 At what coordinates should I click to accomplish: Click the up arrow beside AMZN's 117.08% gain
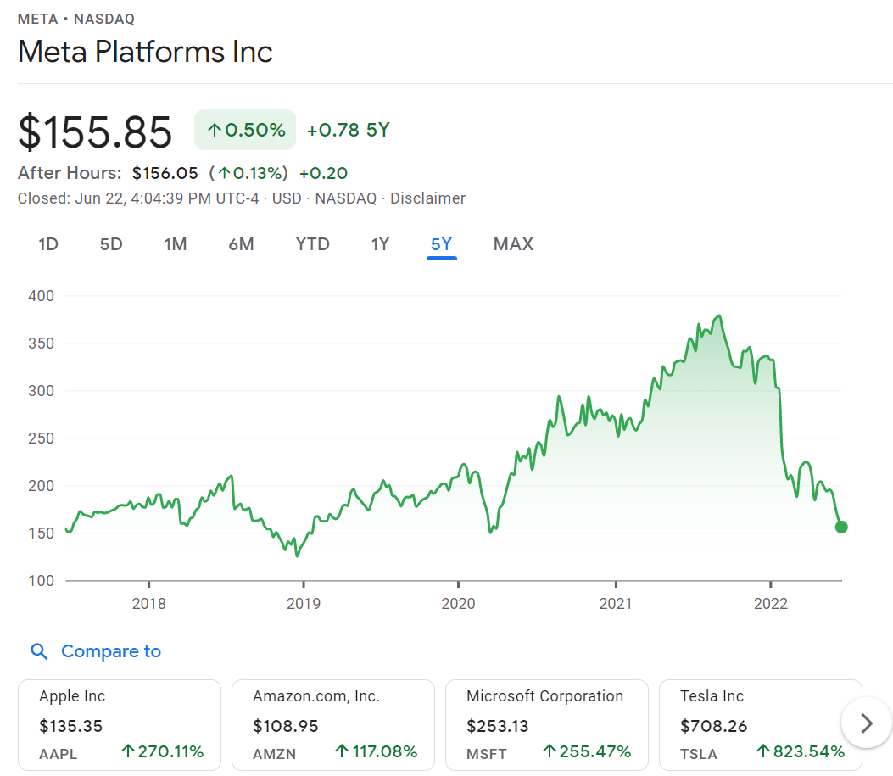tap(343, 751)
